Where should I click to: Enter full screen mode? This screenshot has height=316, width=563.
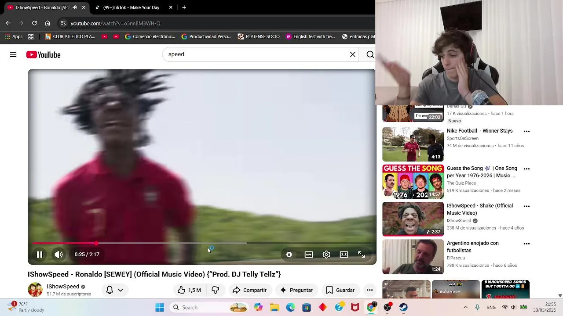[362, 255]
